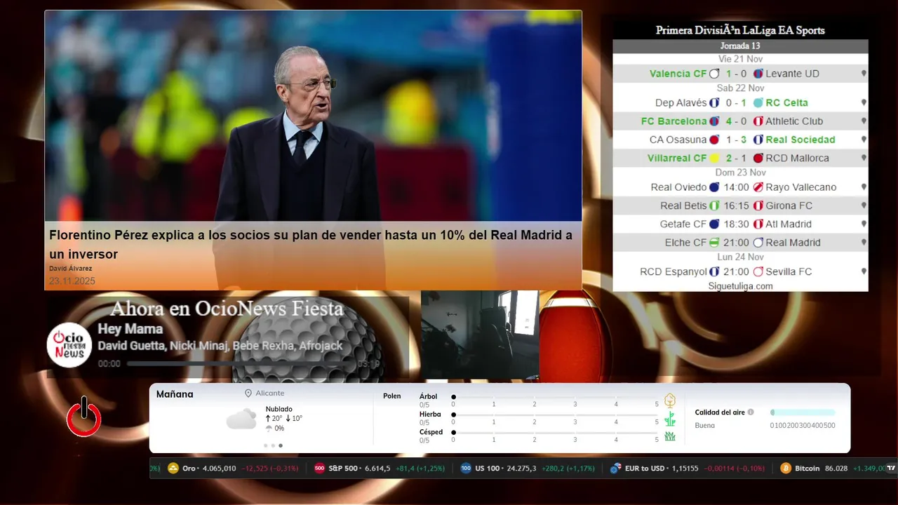This screenshot has height=505, width=898.
Task: Click the info icon next to Calidad del aire
Action: coord(751,412)
